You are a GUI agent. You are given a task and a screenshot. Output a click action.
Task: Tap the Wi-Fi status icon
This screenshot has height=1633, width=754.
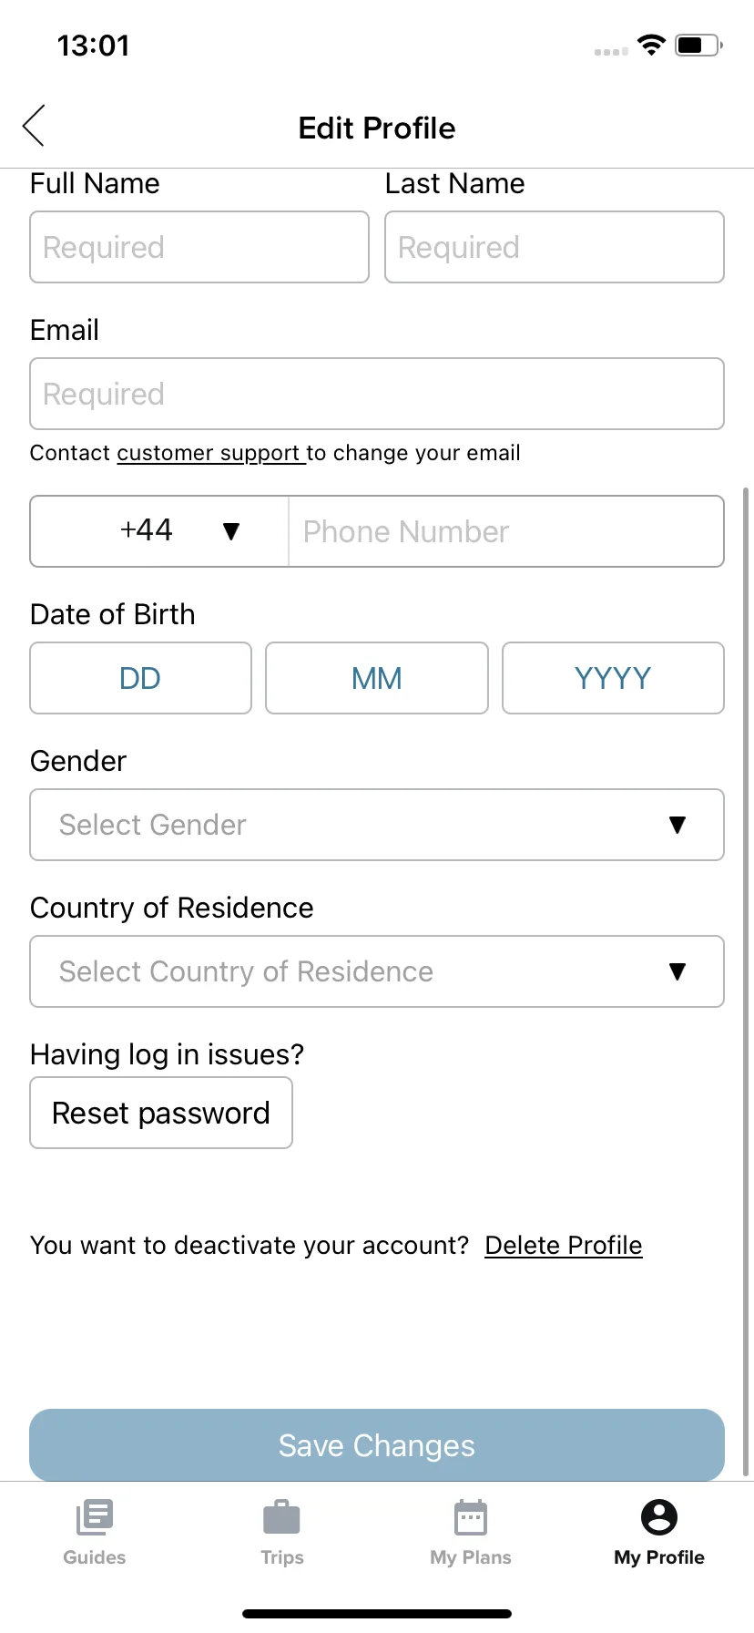[x=651, y=45]
